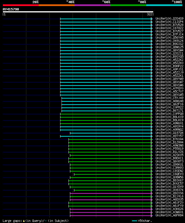Open hit UniRef100_B7FJC4

click(169, 34)
